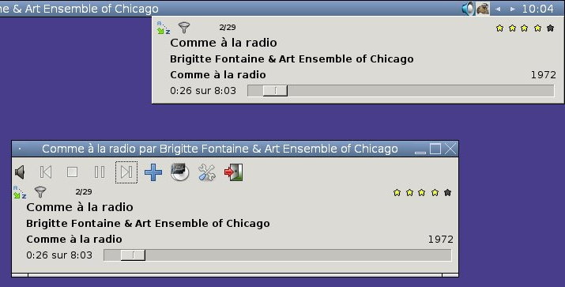
Task: Click the blue speaker volume tray icon
Action: click(469, 8)
